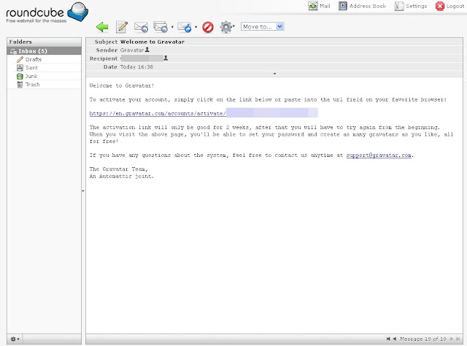Jump to first message

click(x=388, y=339)
